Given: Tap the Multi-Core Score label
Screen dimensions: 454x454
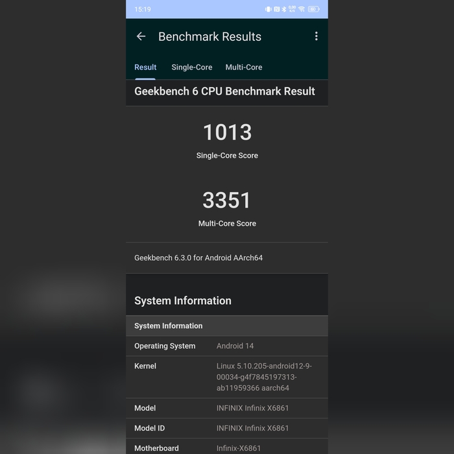Looking at the screenshot, I should tap(227, 224).
